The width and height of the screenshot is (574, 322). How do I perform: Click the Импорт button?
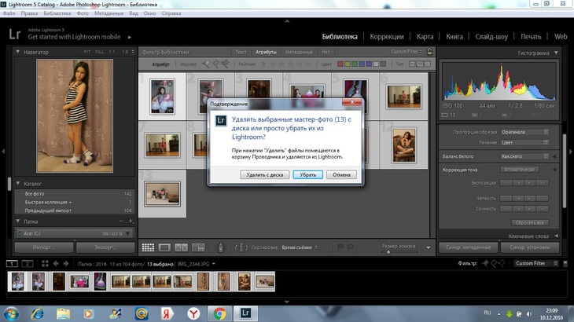44,247
